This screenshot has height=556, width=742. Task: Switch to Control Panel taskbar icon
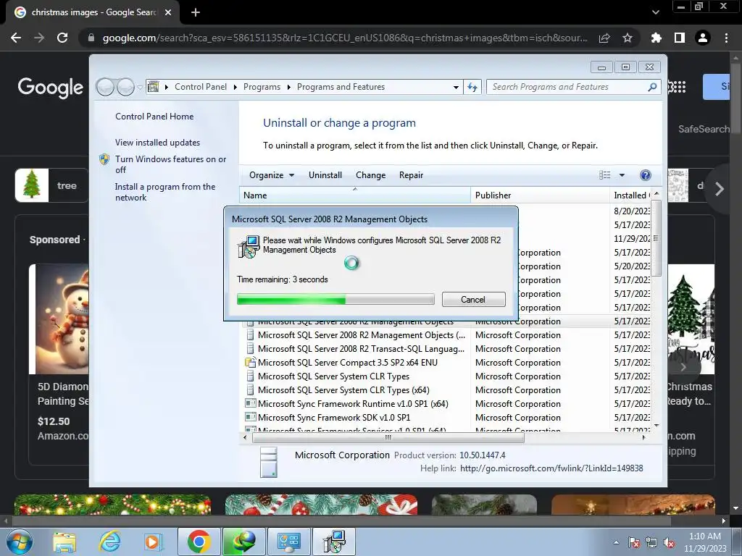(289, 542)
